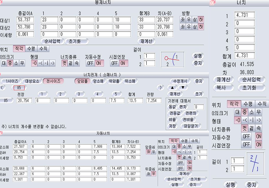
Task: Choose the '-<' shape in right 너치 panel
Action: tap(244, 120)
